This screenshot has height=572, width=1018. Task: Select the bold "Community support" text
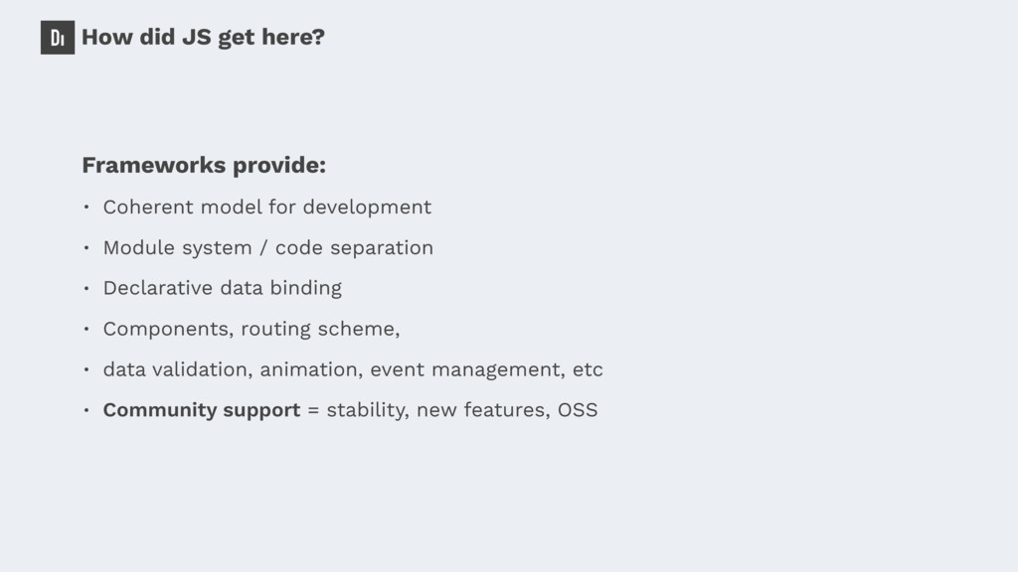(x=201, y=410)
